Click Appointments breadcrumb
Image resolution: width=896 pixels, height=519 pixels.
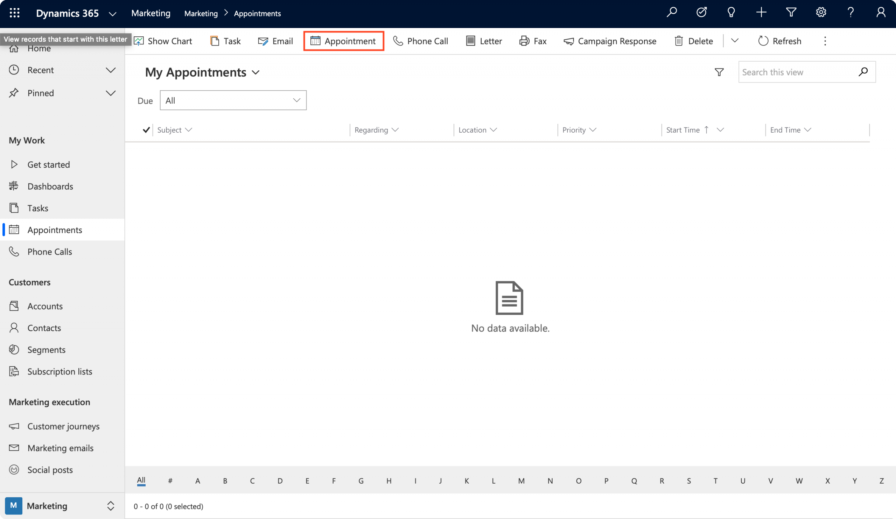[x=257, y=14]
